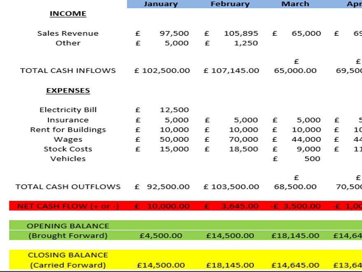This screenshot has height=272, width=362.
Task: Click February Wages value 70,000
Action: 243,139
